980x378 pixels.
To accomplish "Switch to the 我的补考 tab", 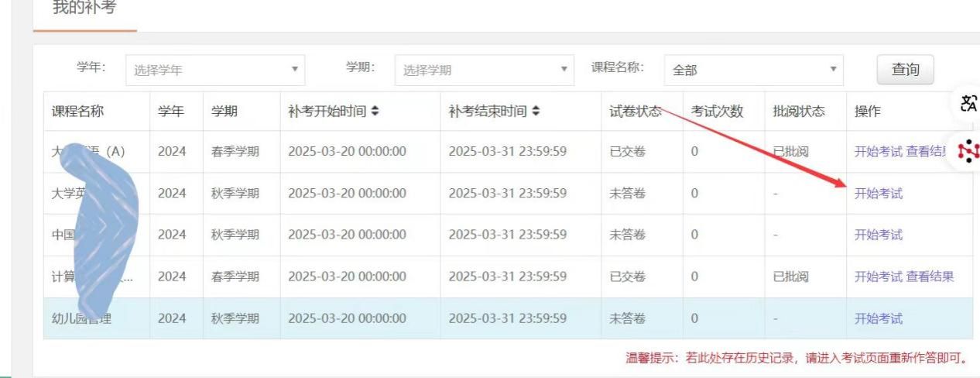I will (x=84, y=9).
